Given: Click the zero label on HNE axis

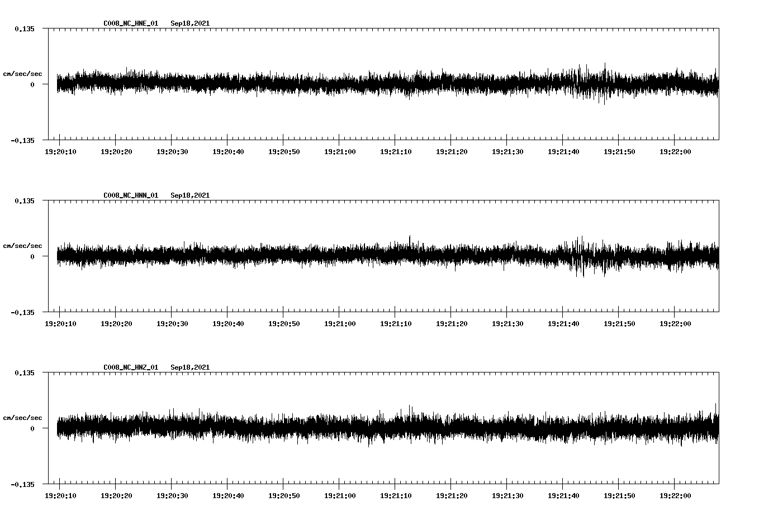Looking at the screenshot, I should pyautogui.click(x=32, y=84).
